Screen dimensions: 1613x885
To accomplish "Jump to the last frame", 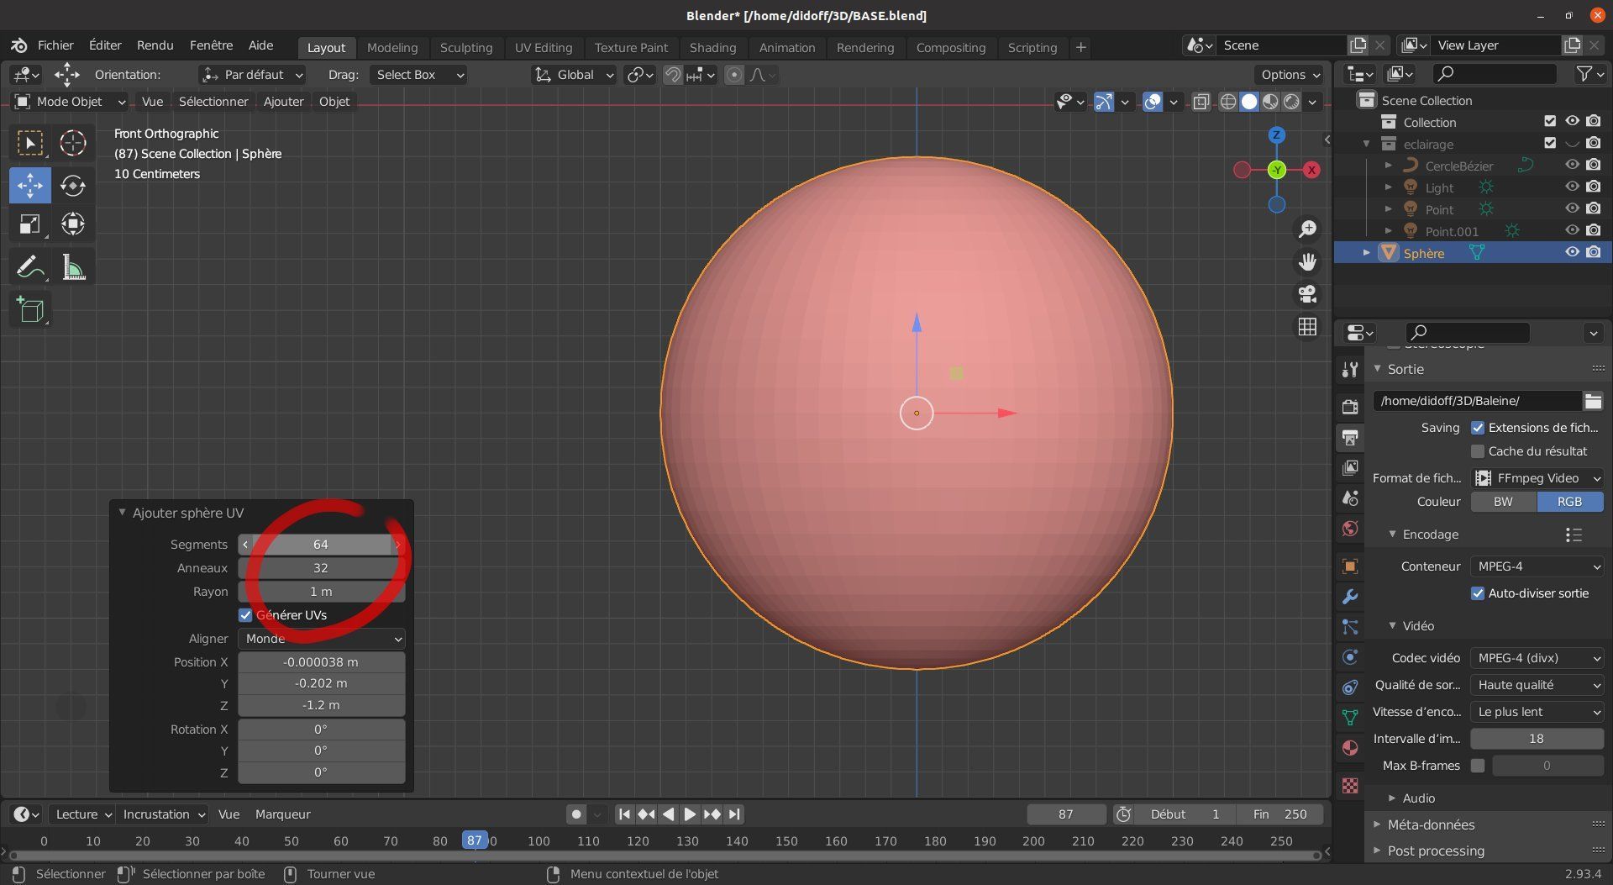I will (x=734, y=814).
